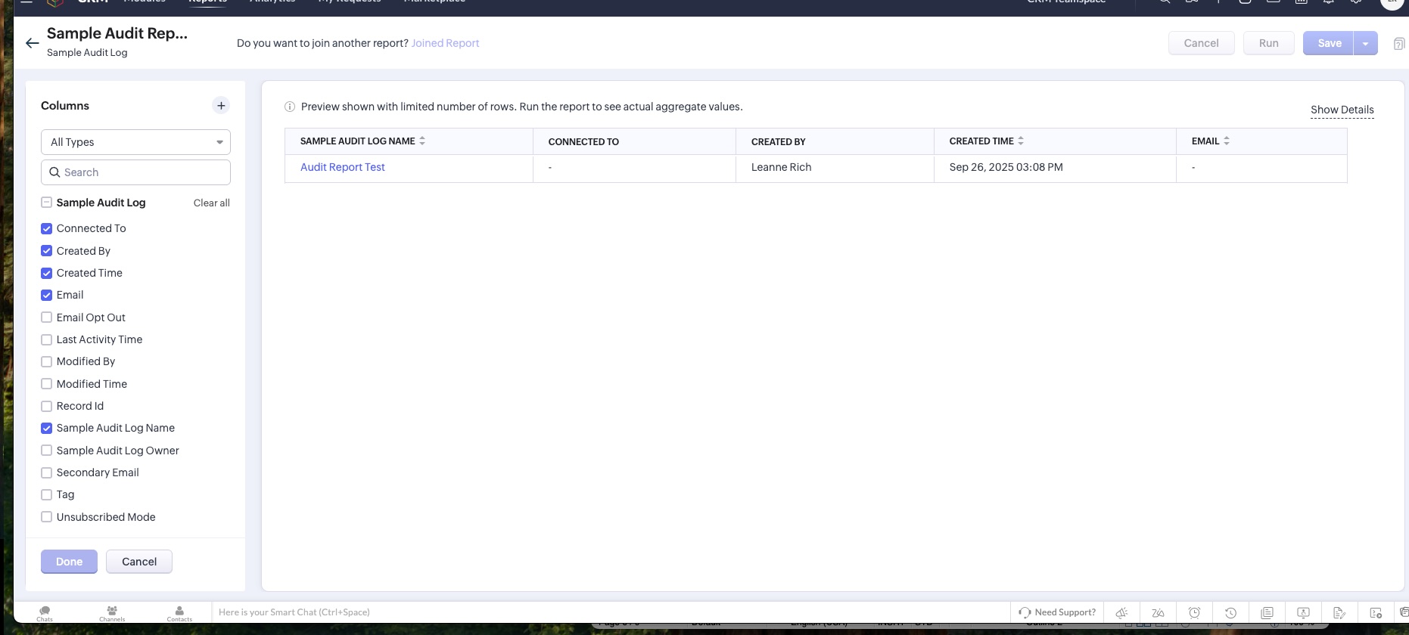
Task: Click the info icon before the preview notice
Action: click(x=290, y=107)
